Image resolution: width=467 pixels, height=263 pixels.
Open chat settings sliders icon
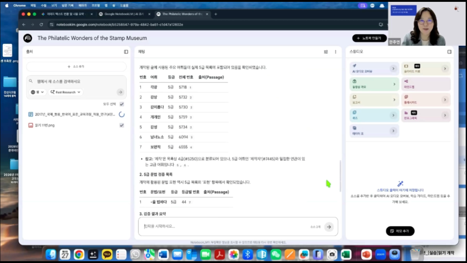pyautogui.click(x=326, y=52)
